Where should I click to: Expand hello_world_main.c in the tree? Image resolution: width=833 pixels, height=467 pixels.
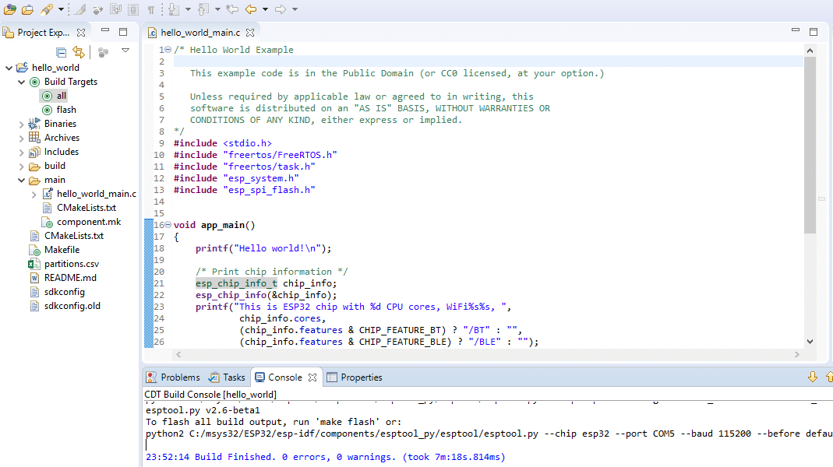34,195
